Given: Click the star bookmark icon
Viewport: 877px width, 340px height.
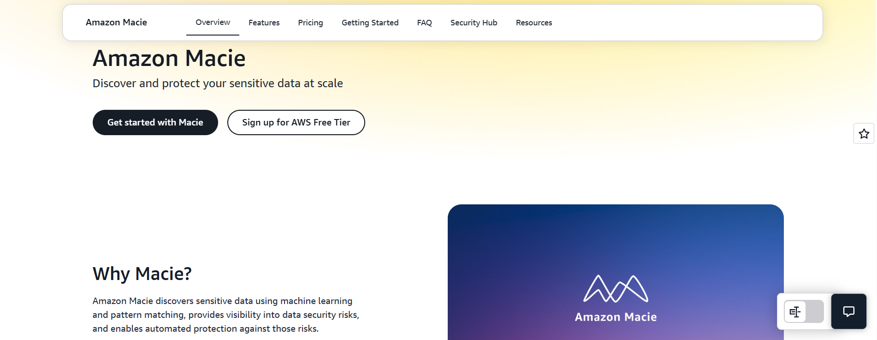Looking at the screenshot, I should coord(864,134).
